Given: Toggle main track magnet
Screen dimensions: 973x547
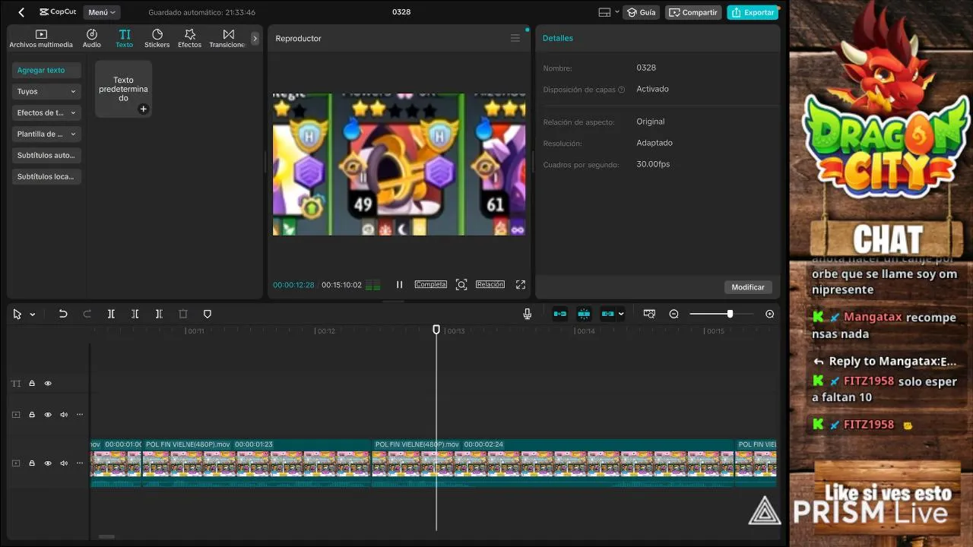Looking at the screenshot, I should click(560, 314).
